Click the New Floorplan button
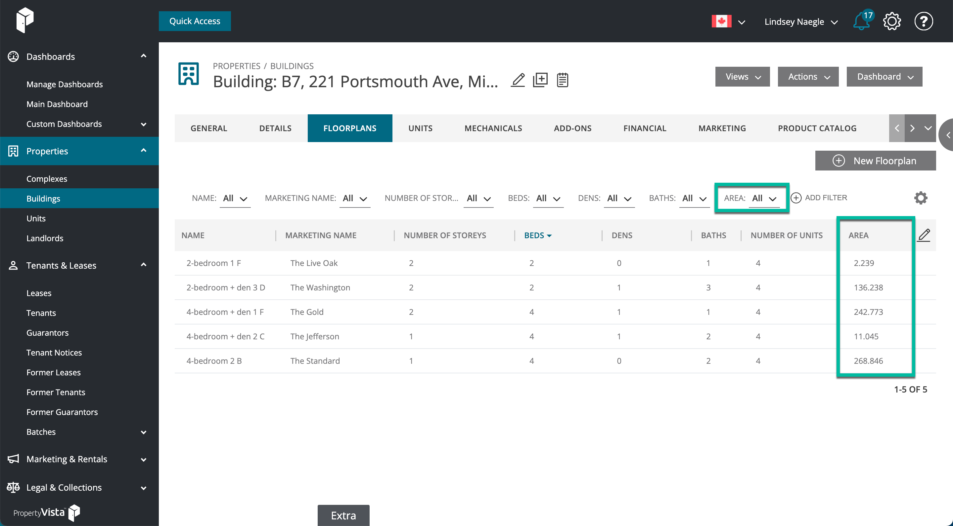953x526 pixels. click(x=875, y=161)
